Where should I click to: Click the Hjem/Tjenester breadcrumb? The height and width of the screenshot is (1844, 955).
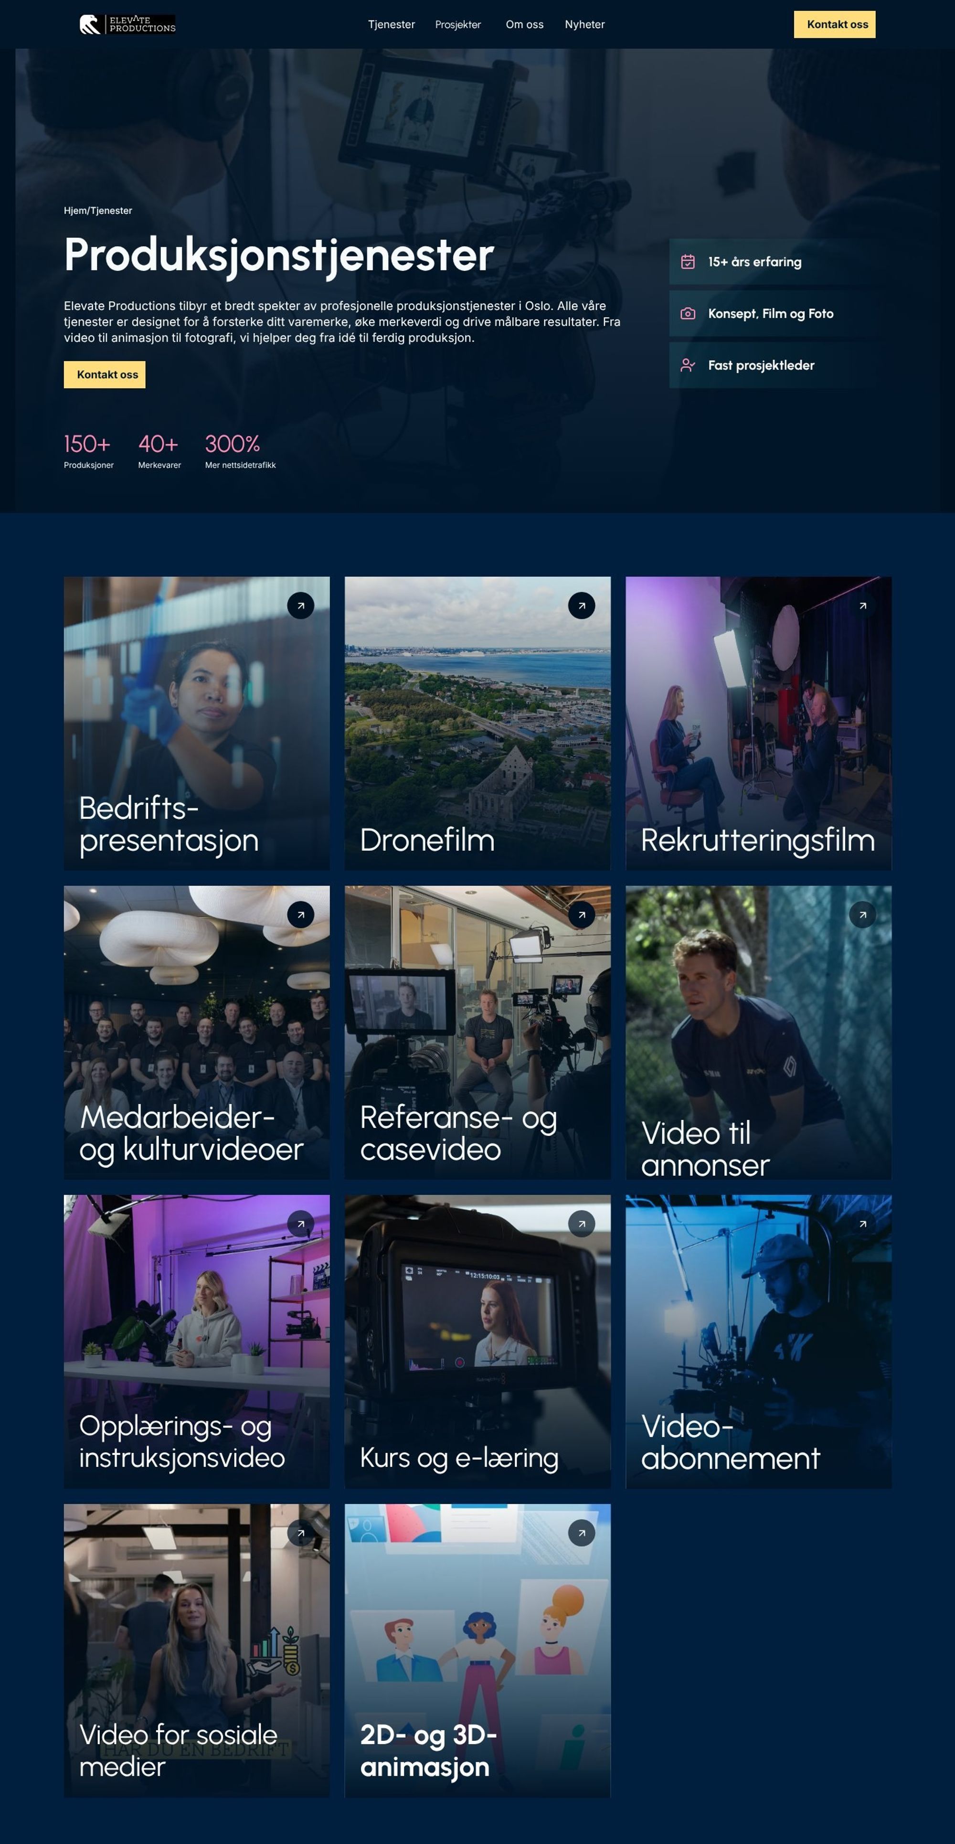[98, 211]
